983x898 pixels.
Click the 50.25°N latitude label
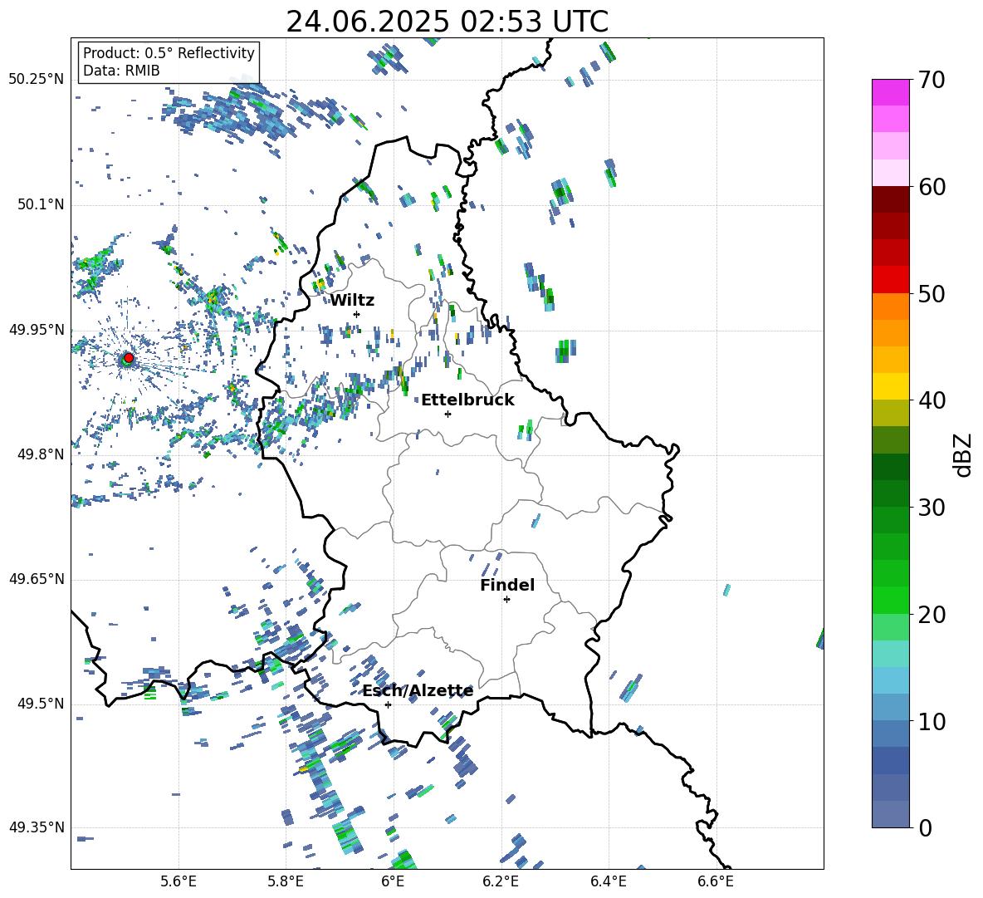click(x=37, y=80)
